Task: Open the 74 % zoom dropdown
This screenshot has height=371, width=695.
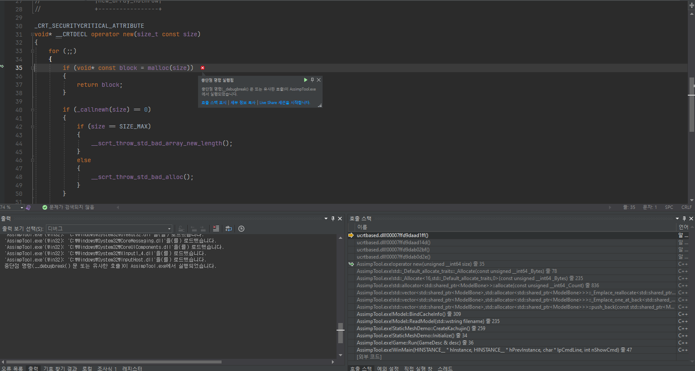Action: click(22, 208)
